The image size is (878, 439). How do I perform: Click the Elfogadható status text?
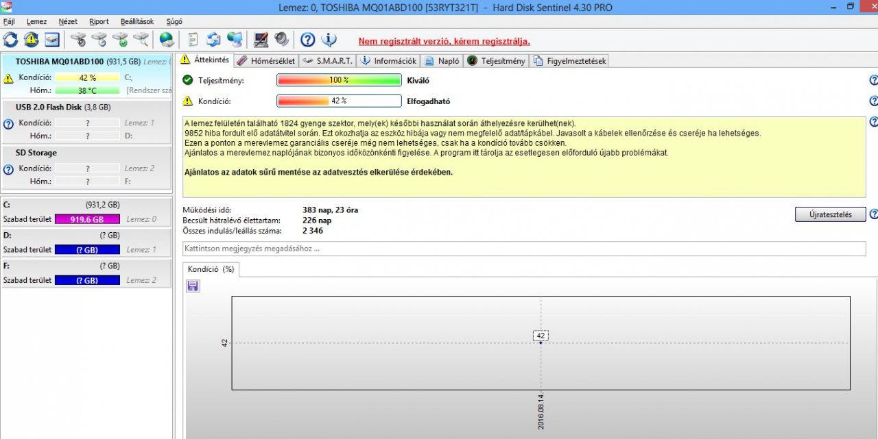click(x=429, y=101)
